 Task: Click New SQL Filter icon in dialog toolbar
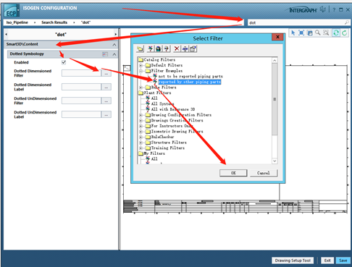click(x=167, y=48)
